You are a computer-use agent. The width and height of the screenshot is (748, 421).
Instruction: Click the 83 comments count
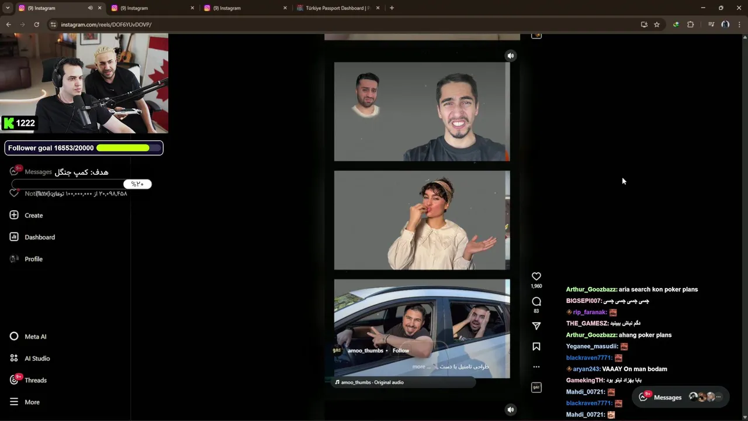(x=536, y=311)
